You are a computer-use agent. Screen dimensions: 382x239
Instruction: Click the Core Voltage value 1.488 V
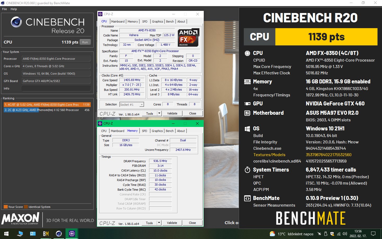coord(165,45)
